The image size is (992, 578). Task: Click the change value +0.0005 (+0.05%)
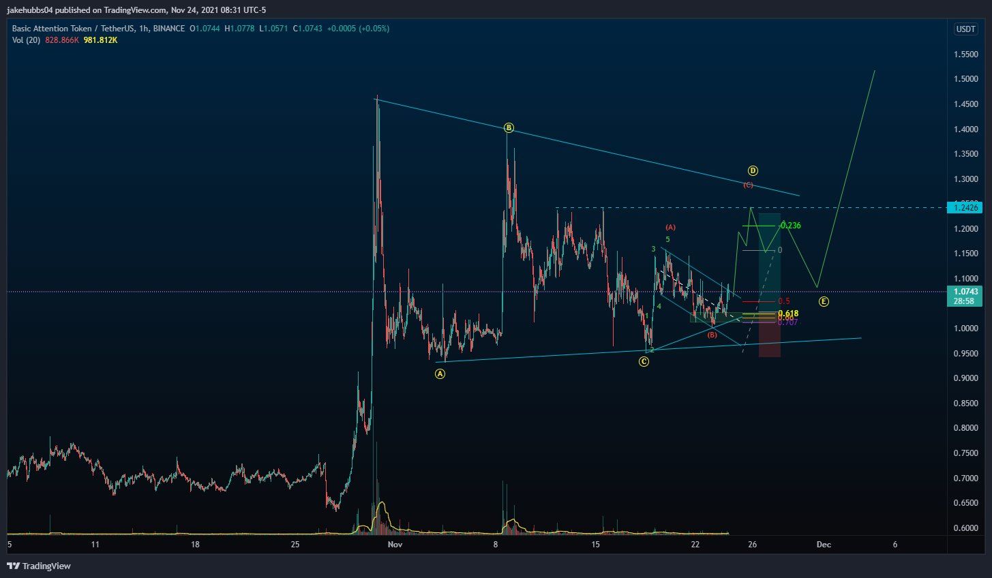pyautogui.click(x=358, y=29)
